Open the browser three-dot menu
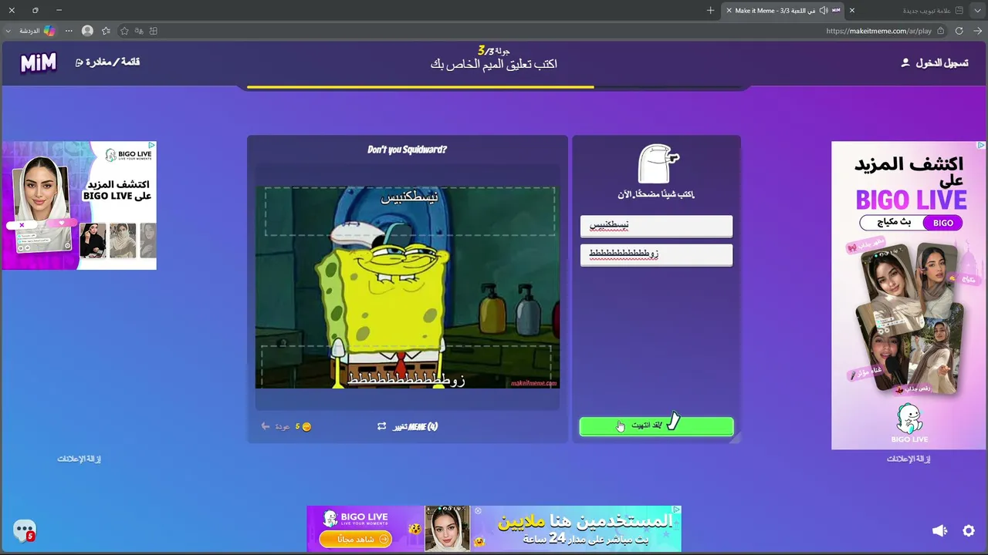Image resolution: width=988 pixels, height=555 pixels. point(69,31)
